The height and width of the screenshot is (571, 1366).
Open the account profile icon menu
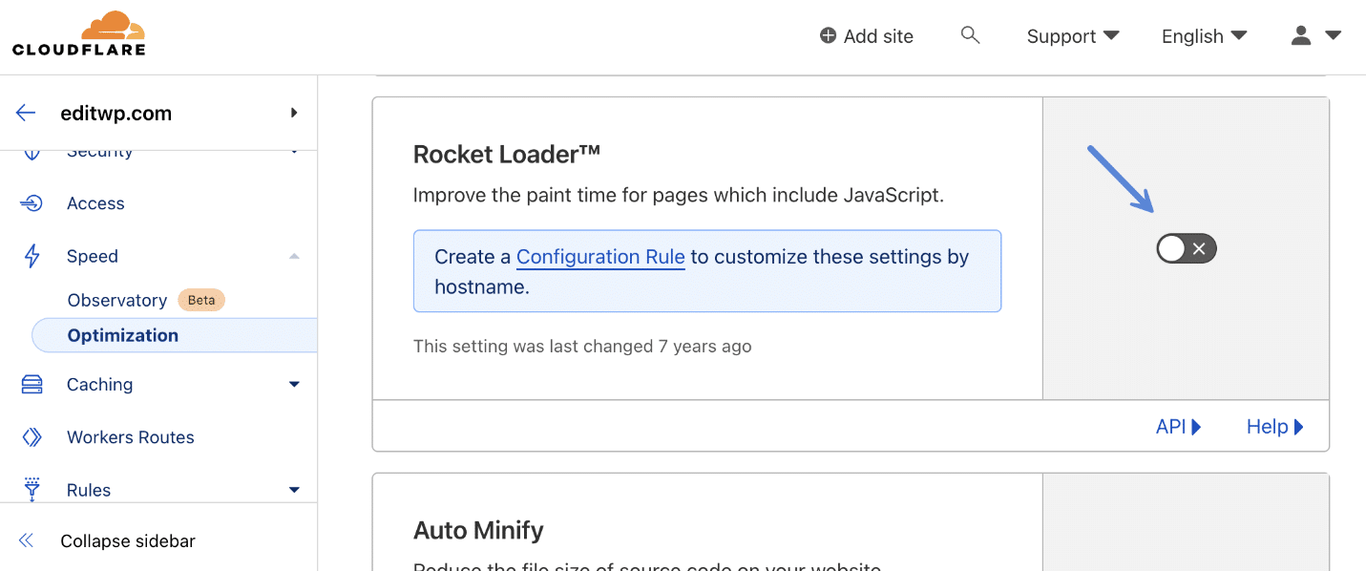pos(1300,34)
